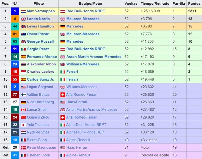The height and width of the screenshot is (159, 202).
Task: Open the Williams-Mercedes link in Sargeant's row
Action: (x=82, y=87)
